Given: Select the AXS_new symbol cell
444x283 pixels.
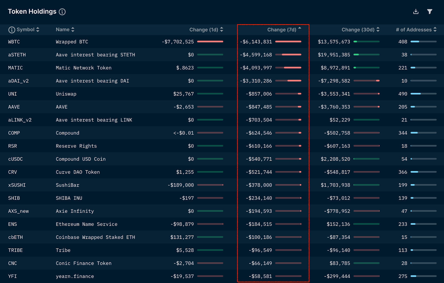Looking at the screenshot, I should 18,211.
